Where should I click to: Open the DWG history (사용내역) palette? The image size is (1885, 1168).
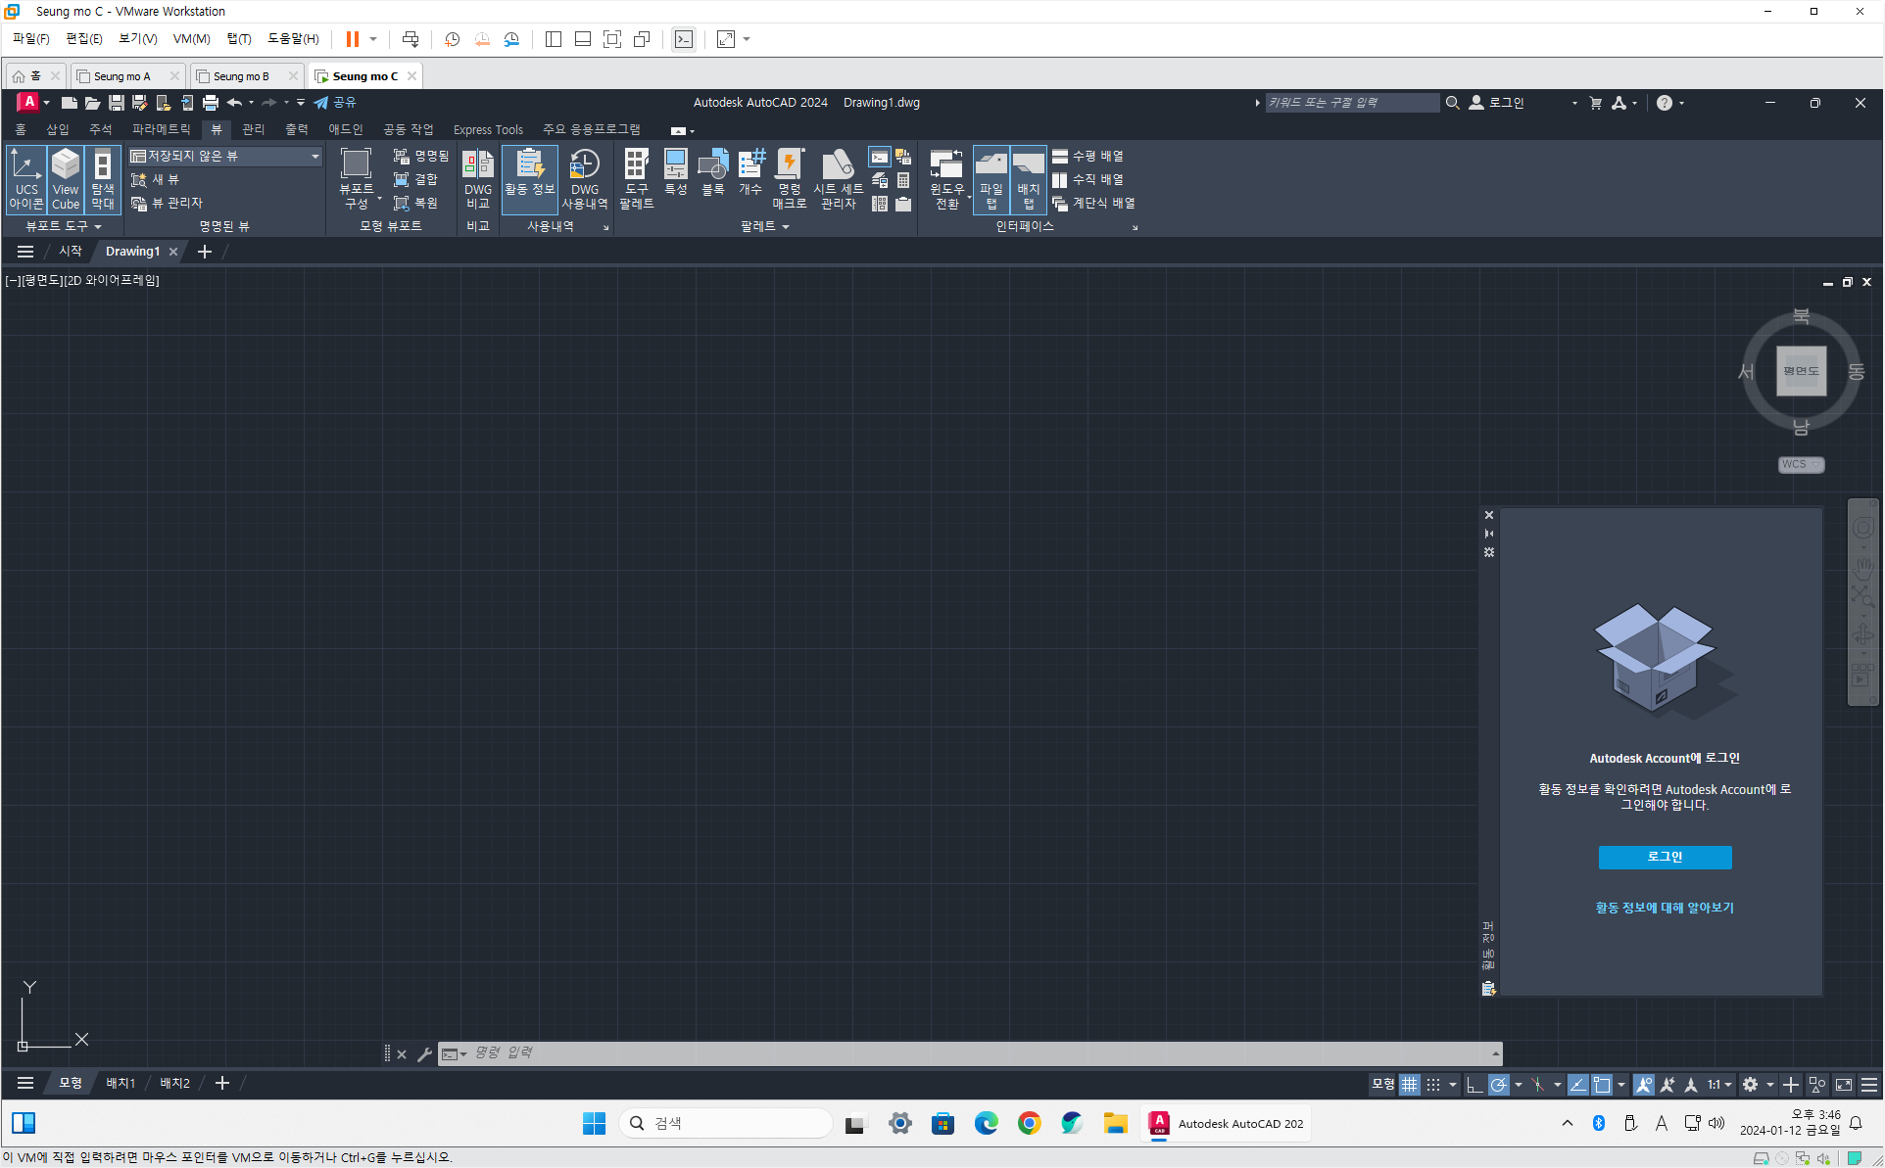tap(584, 178)
